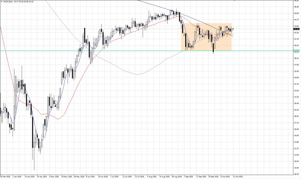Image resolution: width=301 pixels, height=179 pixels.
Task: Click the 18.30 price scale label
Action: 297,174
